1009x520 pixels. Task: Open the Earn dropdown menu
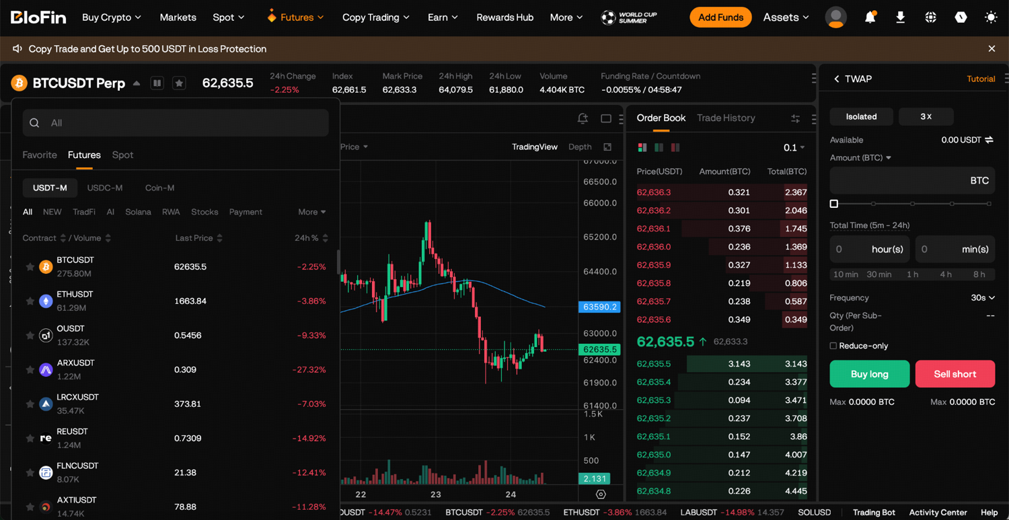click(x=443, y=17)
